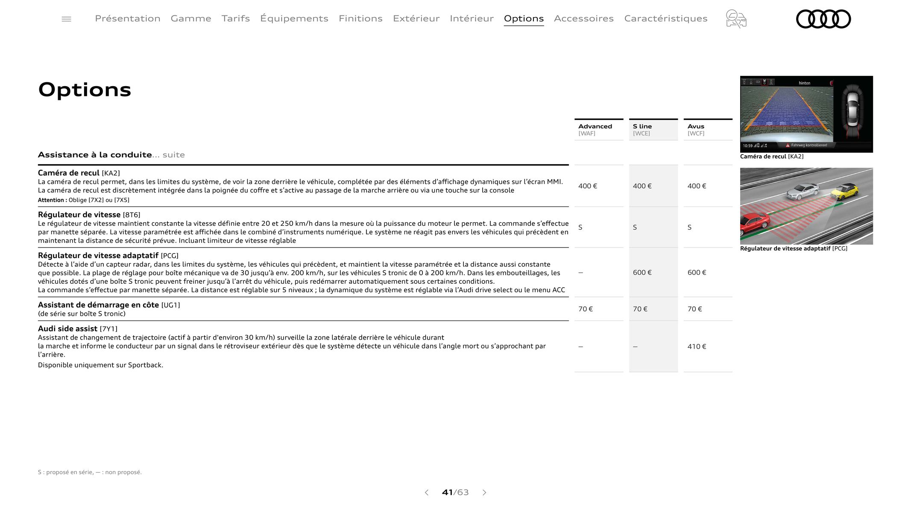Click Avus 'S' value for Régulateur de vitesse

[x=690, y=227]
